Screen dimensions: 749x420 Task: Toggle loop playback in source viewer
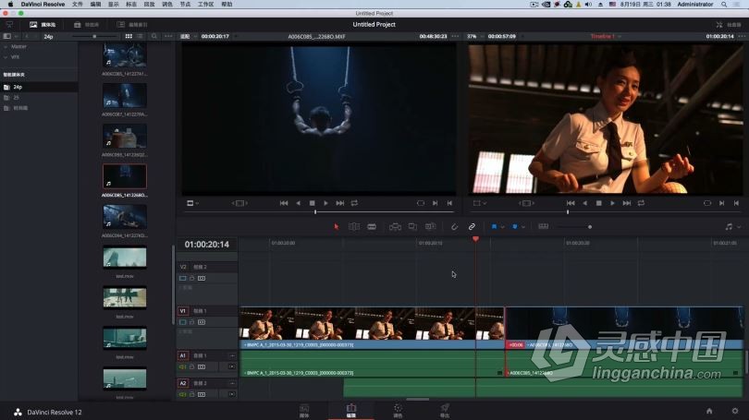pyautogui.click(x=354, y=203)
